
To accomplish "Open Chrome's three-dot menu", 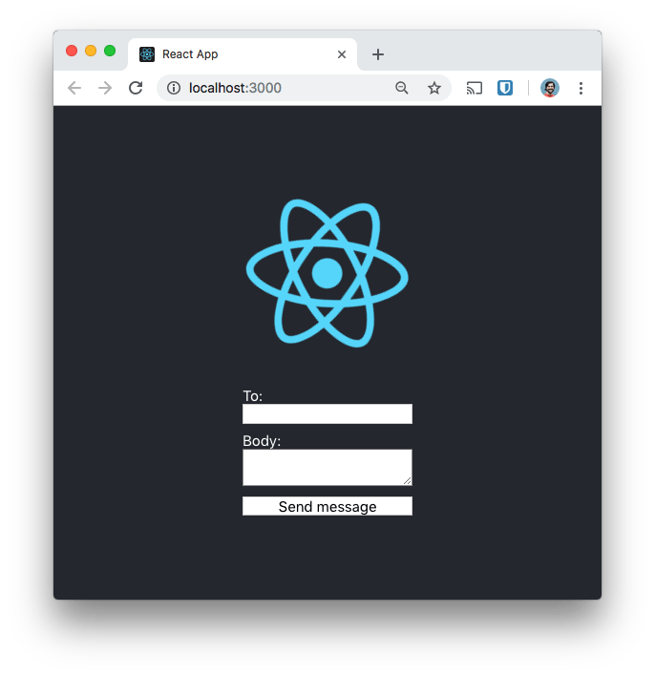I will click(581, 88).
